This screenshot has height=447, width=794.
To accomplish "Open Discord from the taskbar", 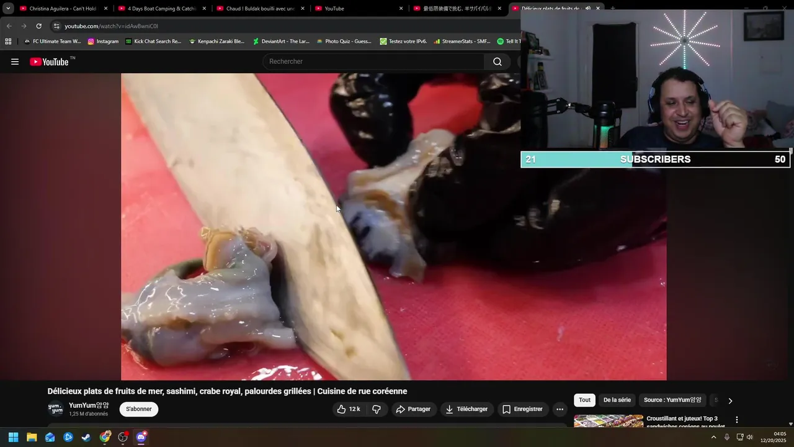I will pos(141,437).
